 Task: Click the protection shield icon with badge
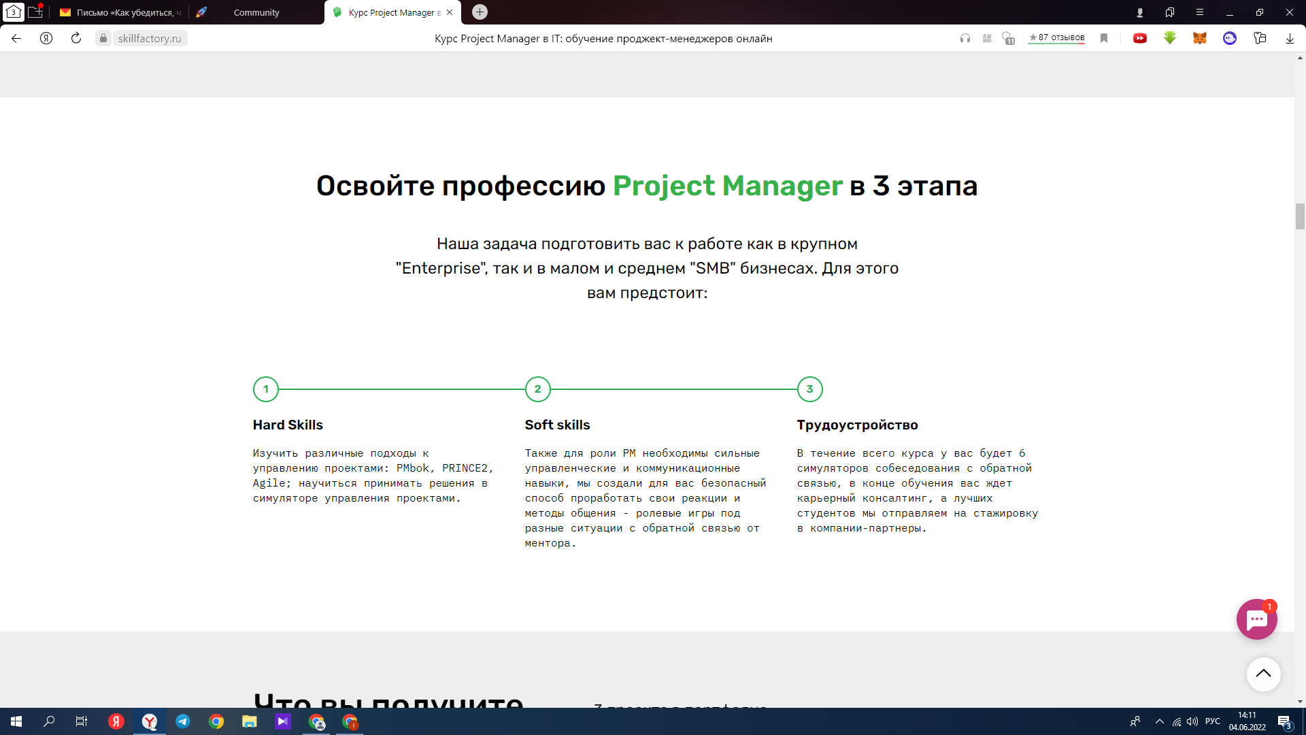coord(1008,38)
